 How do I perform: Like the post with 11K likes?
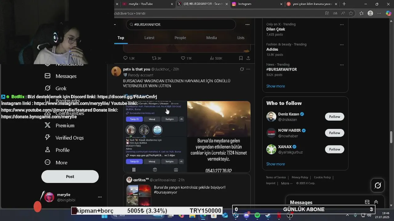[186, 58]
